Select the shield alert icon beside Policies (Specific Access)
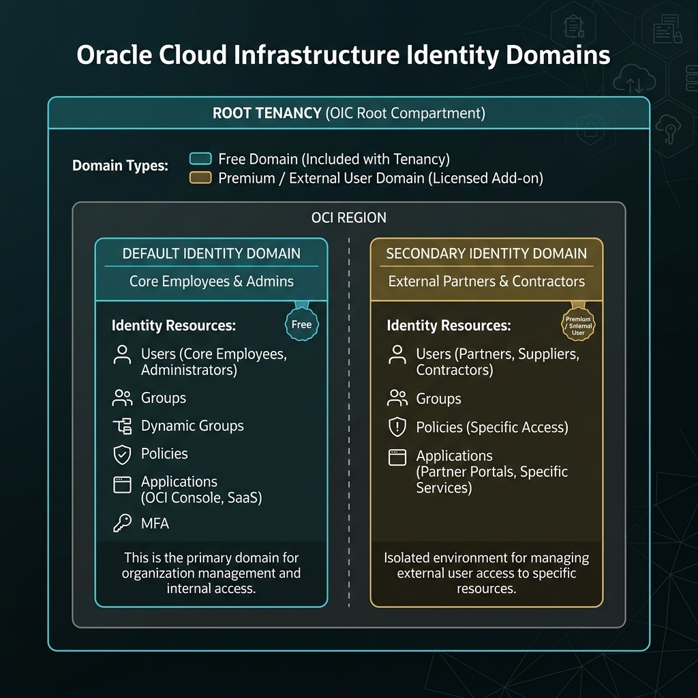698x698 pixels. [397, 427]
